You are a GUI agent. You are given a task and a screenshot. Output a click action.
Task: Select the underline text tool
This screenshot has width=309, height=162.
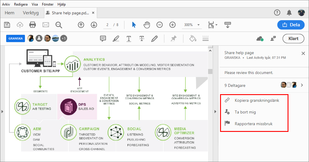point(129,39)
